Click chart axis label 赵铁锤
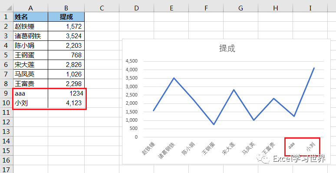This screenshot has height=173, width=336. (148, 148)
